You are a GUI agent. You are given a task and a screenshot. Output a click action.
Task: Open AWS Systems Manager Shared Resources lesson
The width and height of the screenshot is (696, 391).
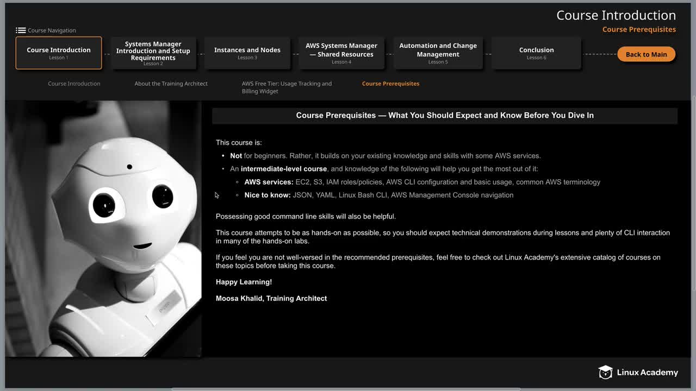[x=341, y=53]
